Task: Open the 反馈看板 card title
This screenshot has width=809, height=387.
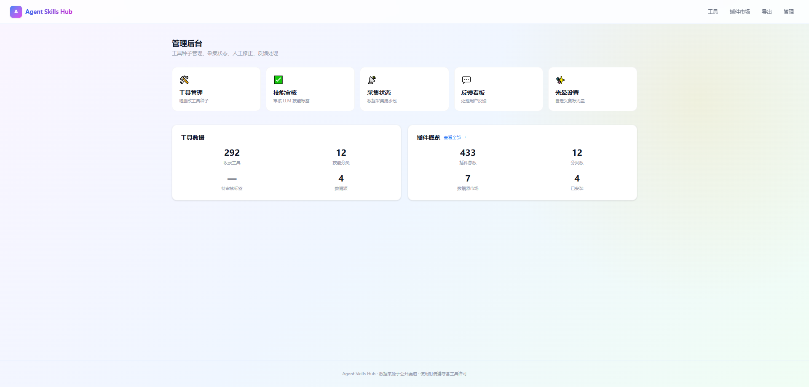Action: pyautogui.click(x=473, y=93)
